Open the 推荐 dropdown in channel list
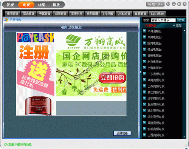Screen dimensions: 189x149 (177, 26)
